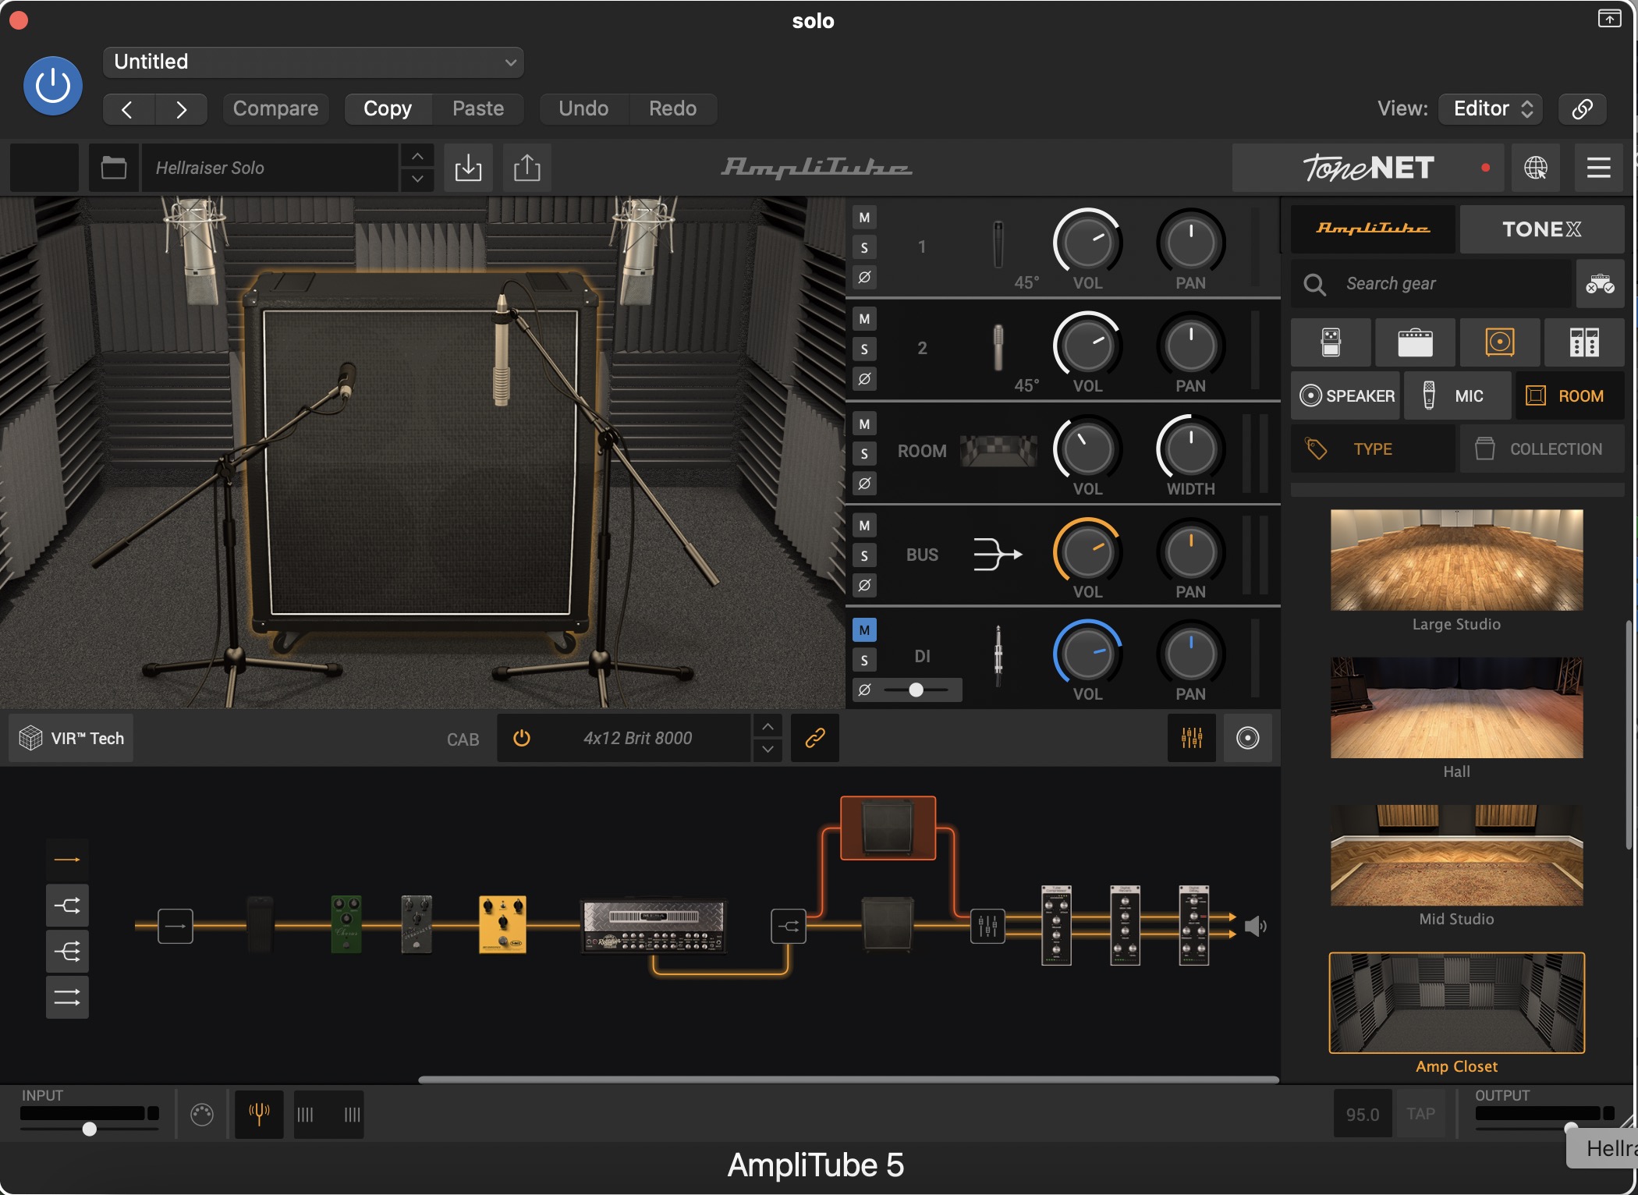Click the Compare button
This screenshot has width=1638, height=1195.
point(275,108)
